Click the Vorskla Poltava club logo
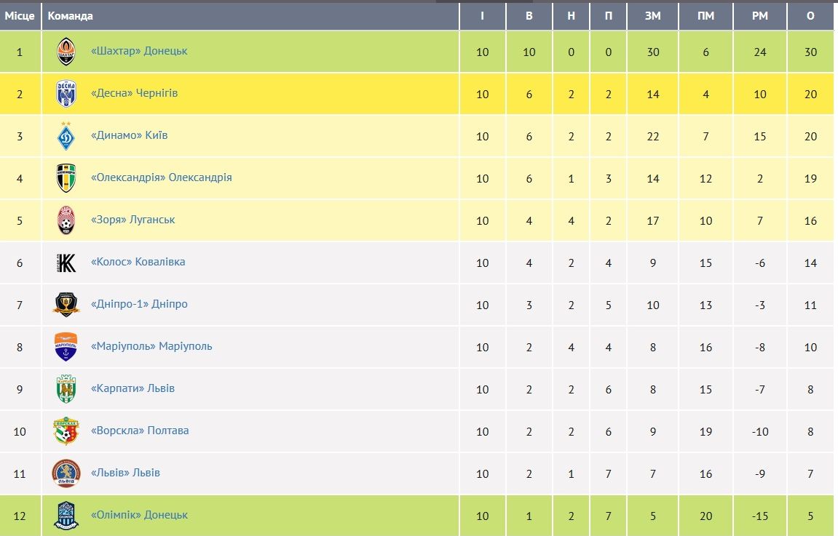 coord(66,431)
